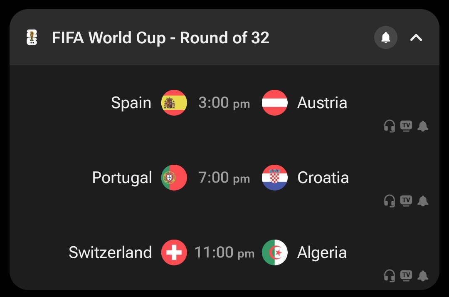The image size is (449, 297).
Task: Open audio commentary for Switzerland vs Algeria
Action: point(390,276)
